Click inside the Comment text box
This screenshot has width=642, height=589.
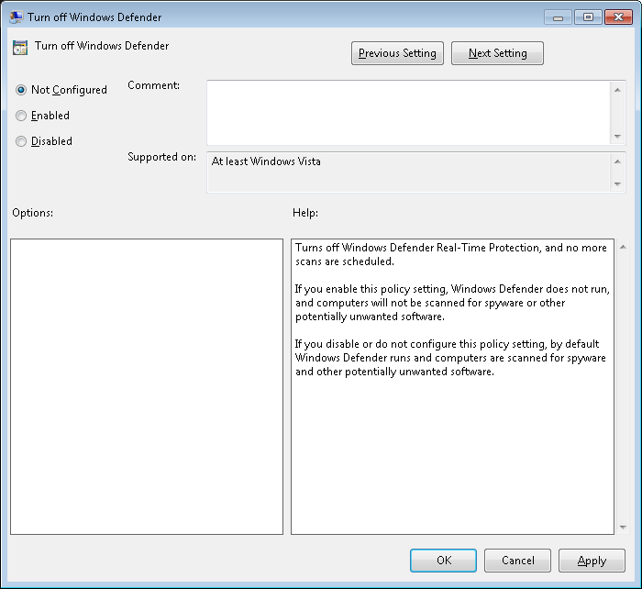(408, 113)
